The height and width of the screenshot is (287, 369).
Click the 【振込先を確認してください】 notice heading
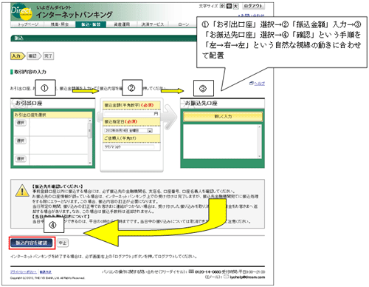(x=58, y=186)
